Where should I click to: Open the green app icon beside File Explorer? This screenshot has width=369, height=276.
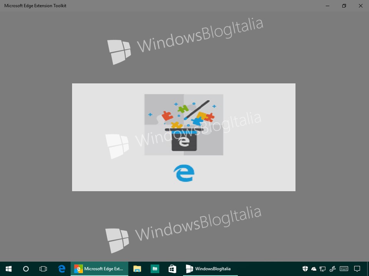[155, 269]
